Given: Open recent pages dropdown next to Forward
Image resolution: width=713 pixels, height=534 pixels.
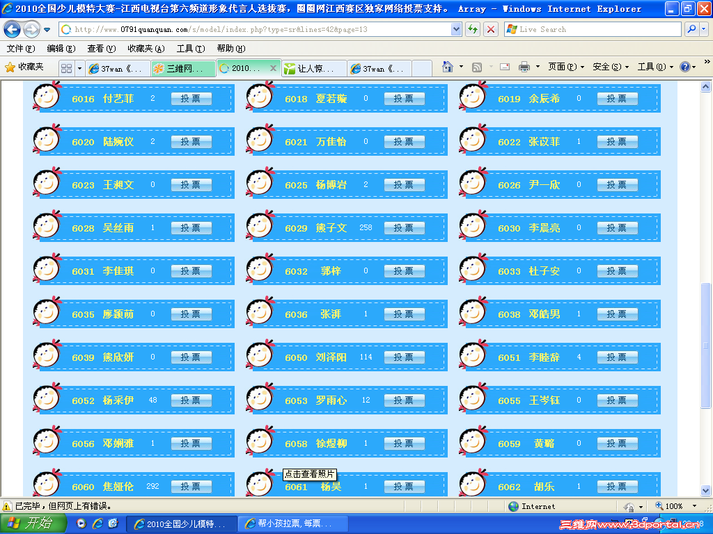Looking at the screenshot, I should (47, 30).
